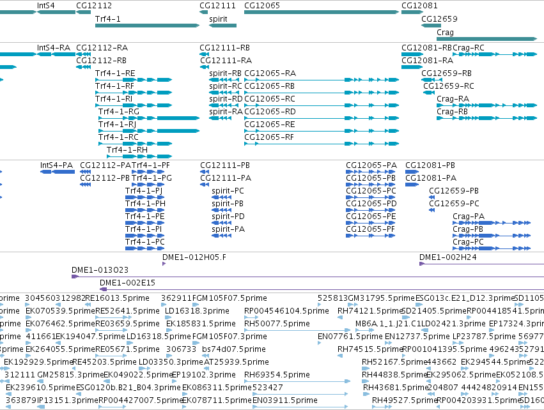544x410 pixels.
Task: Select the Trf4-1-PF protein label
Action: coord(151,165)
